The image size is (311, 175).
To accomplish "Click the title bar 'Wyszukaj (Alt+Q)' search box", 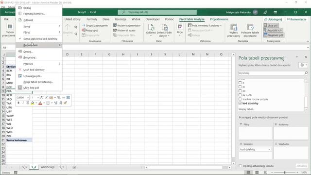I will (x=157, y=12).
